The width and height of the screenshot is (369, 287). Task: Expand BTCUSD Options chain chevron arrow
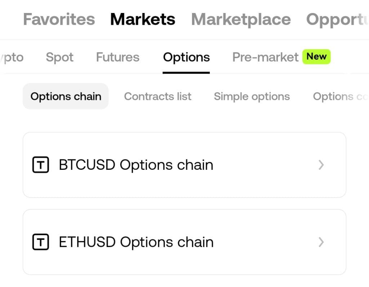321,165
